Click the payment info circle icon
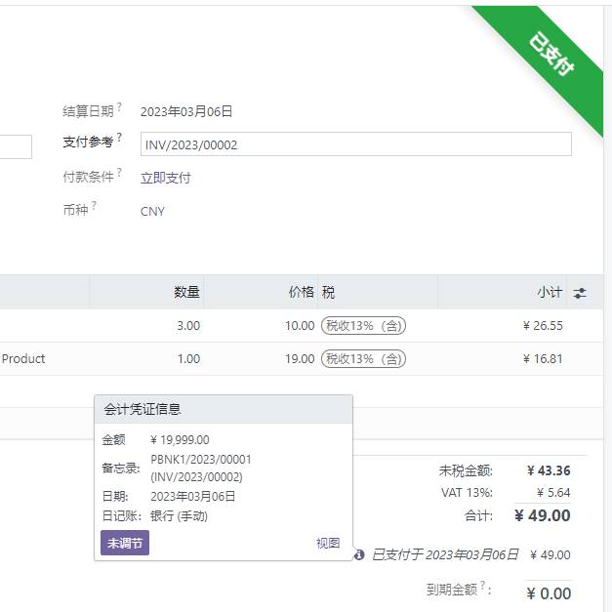Viewport: 612px width, 612px height. tap(359, 554)
